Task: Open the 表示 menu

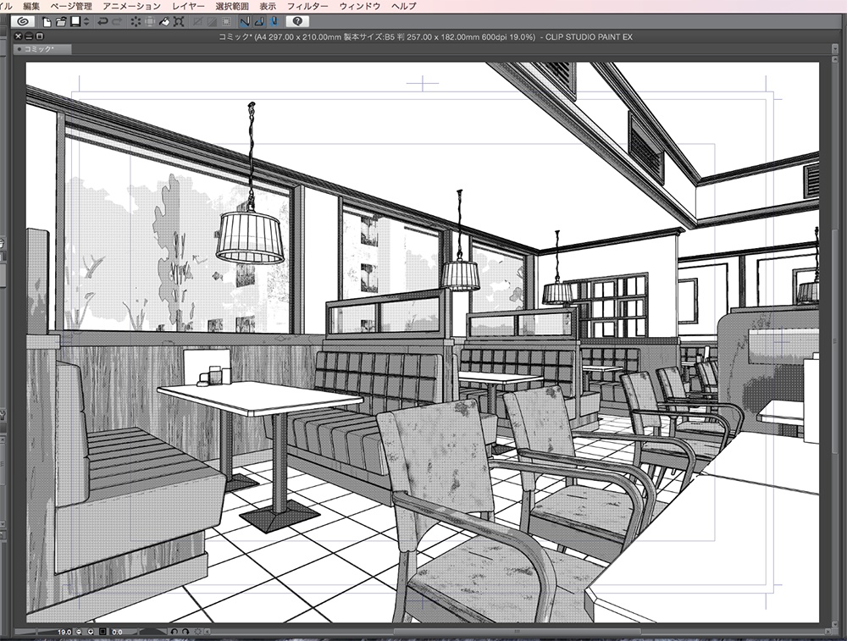Action: [268, 7]
